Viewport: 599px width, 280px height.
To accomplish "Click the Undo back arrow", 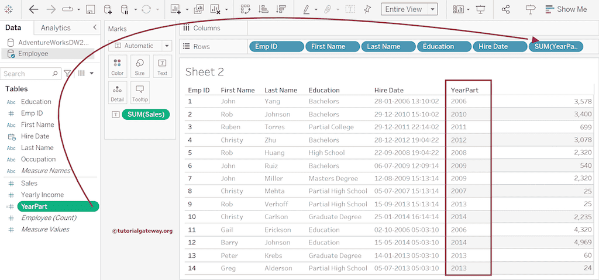I will click(x=33, y=9).
